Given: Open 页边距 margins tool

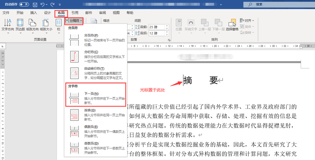Looking at the screenshot, I should (x=20, y=25).
